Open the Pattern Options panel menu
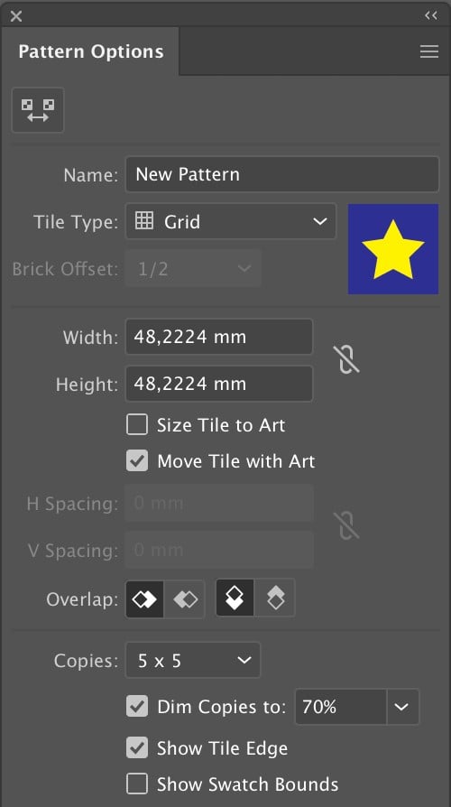The width and height of the screenshot is (451, 807). (x=428, y=51)
